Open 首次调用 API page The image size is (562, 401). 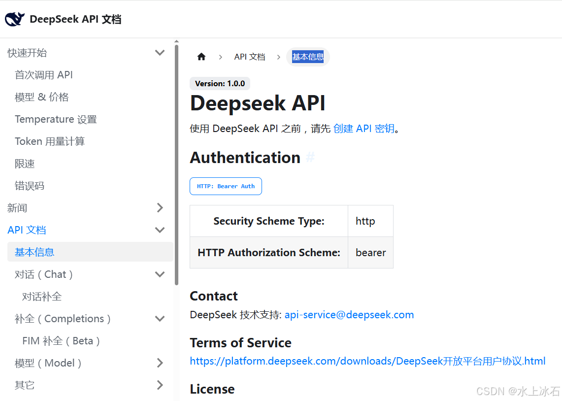click(x=44, y=75)
